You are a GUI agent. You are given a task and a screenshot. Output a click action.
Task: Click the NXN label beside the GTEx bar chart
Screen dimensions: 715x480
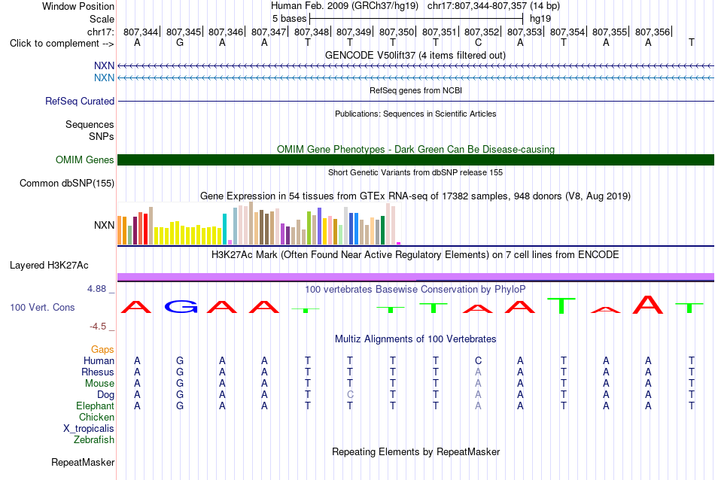(104, 225)
